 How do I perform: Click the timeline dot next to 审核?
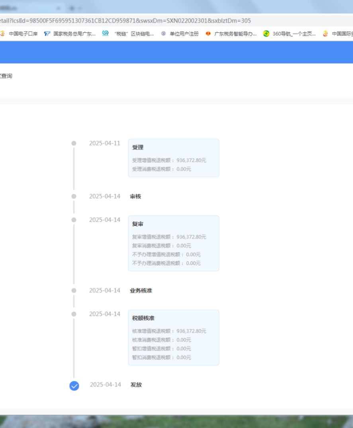[74, 196]
